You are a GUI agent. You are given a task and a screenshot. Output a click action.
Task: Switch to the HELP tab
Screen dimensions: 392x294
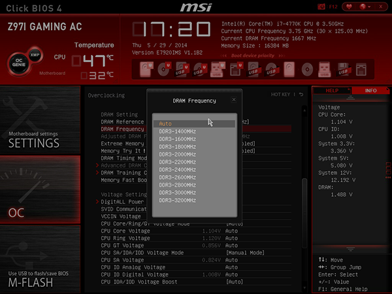click(x=332, y=91)
